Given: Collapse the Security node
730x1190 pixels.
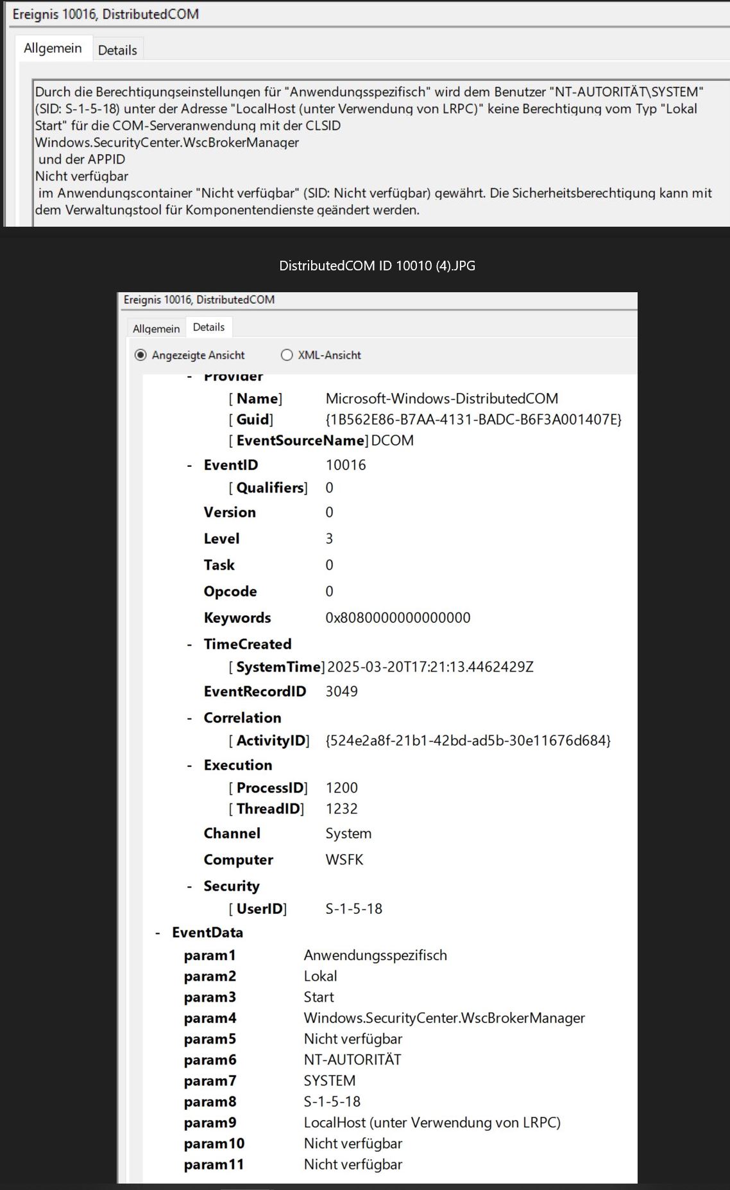Looking at the screenshot, I should [189, 887].
